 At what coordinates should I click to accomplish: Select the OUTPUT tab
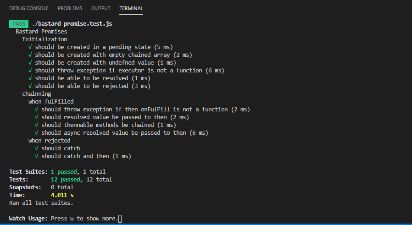coord(100,8)
